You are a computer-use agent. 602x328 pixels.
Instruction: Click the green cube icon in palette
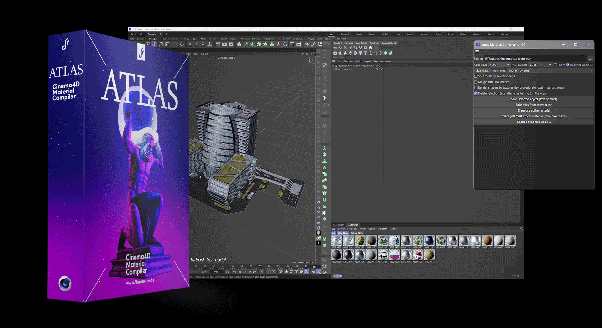(386, 53)
